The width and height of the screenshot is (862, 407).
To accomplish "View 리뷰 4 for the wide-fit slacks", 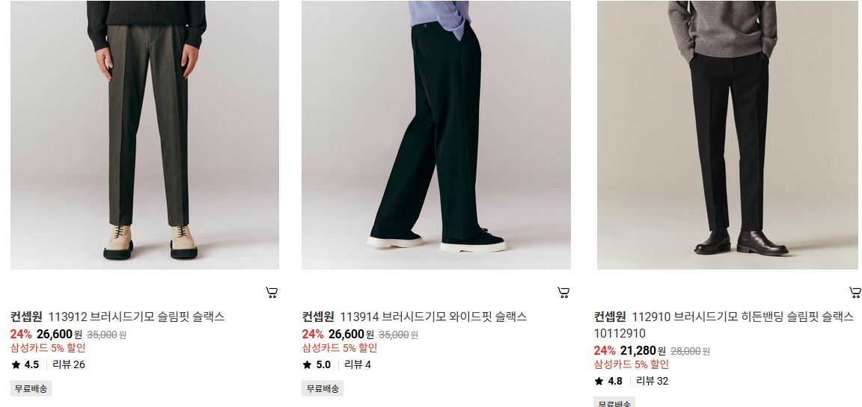I will pos(358,364).
